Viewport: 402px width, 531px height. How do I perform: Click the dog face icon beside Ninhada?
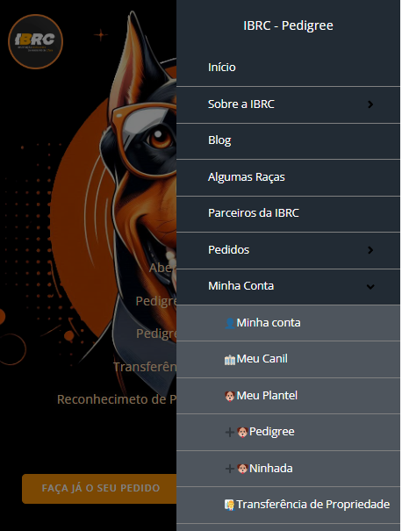click(x=242, y=469)
